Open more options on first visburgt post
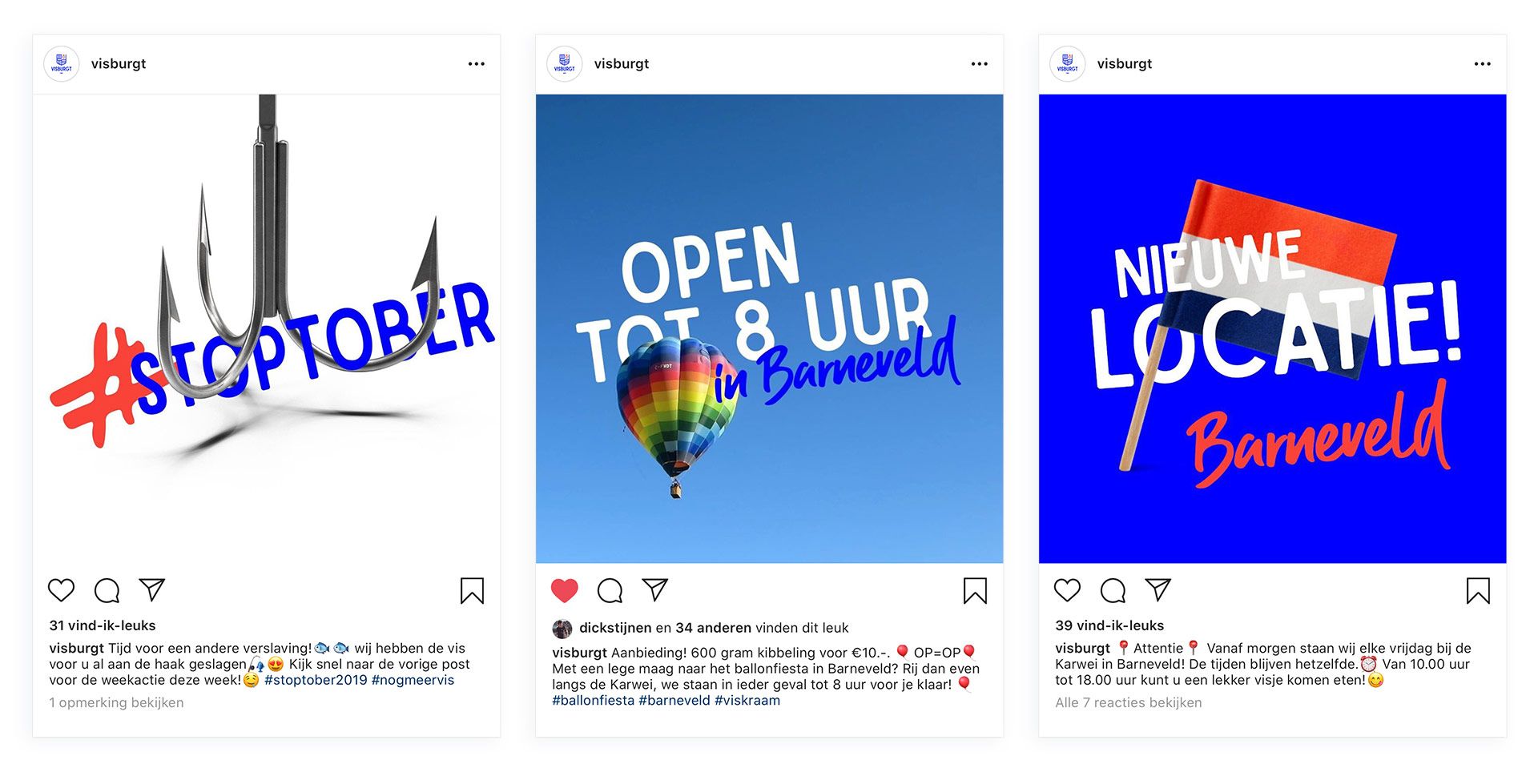The height and width of the screenshot is (772, 1538). (x=477, y=64)
